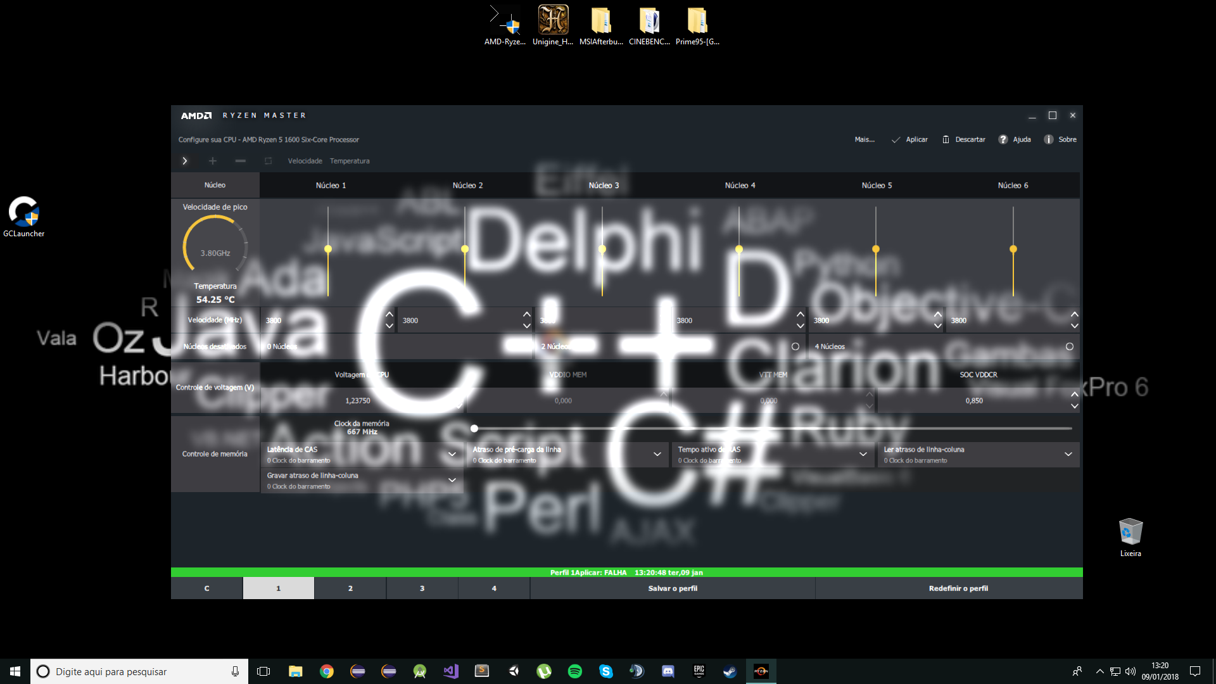Open the Lixeira recycle bin
The width and height of the screenshot is (1216, 684).
pos(1130,538)
